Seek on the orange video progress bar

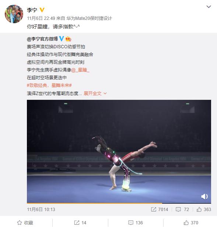[119, 203]
